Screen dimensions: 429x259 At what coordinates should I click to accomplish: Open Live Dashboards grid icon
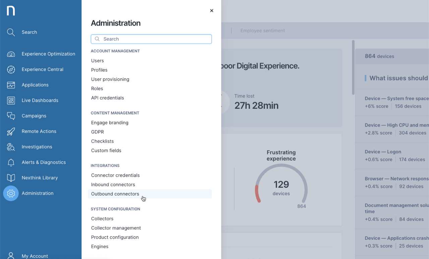click(x=11, y=100)
